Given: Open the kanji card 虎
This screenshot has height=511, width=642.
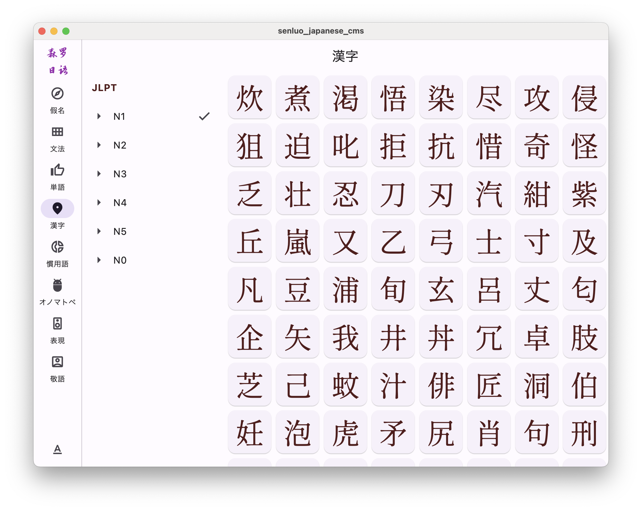Looking at the screenshot, I should (x=345, y=433).
